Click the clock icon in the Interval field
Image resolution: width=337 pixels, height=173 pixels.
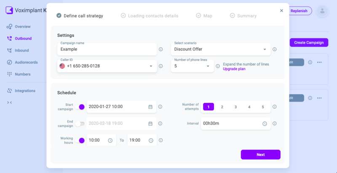[265, 123]
